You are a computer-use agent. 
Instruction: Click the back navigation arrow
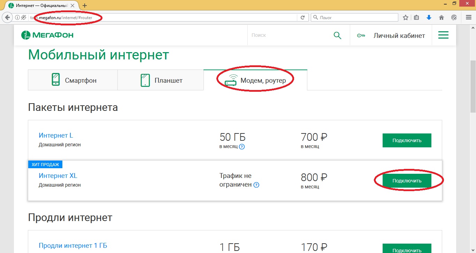coord(7,17)
